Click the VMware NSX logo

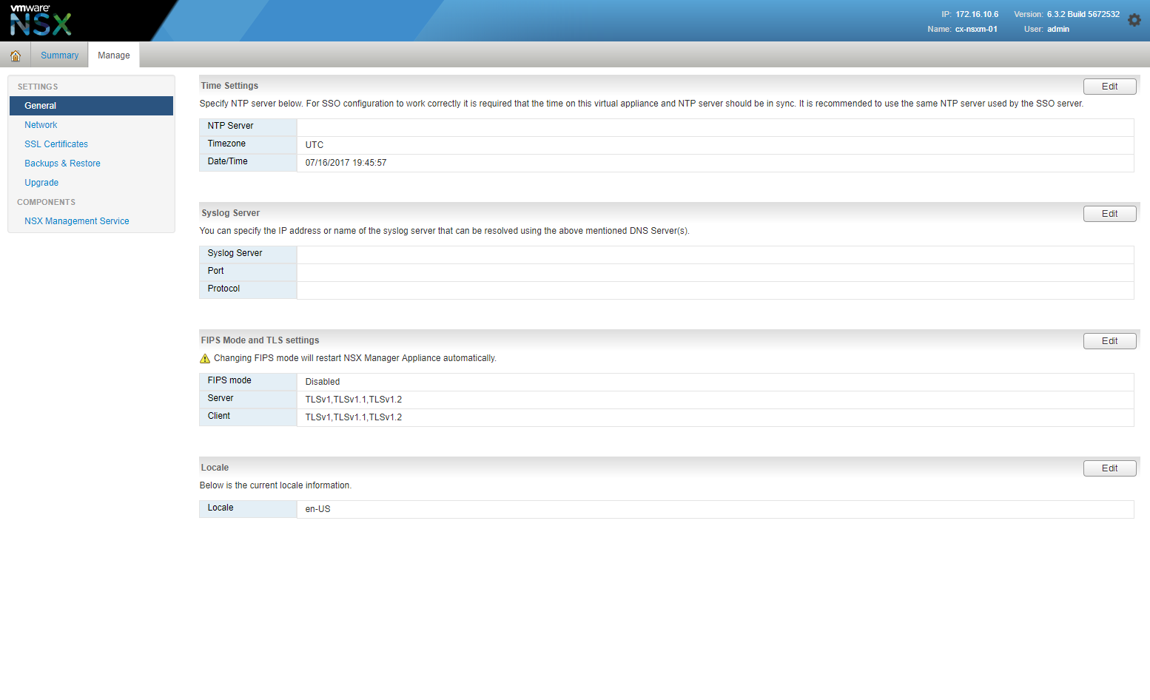point(41,21)
